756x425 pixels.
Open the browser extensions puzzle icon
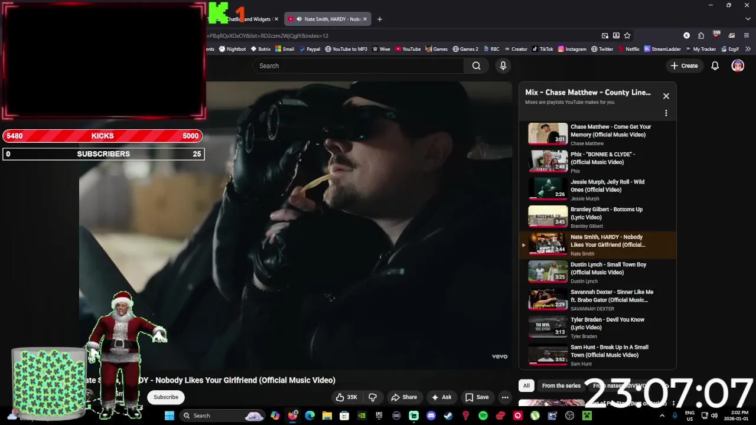click(x=700, y=35)
